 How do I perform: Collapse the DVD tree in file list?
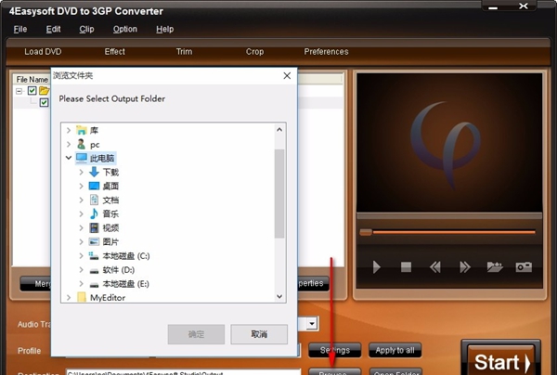(x=19, y=91)
